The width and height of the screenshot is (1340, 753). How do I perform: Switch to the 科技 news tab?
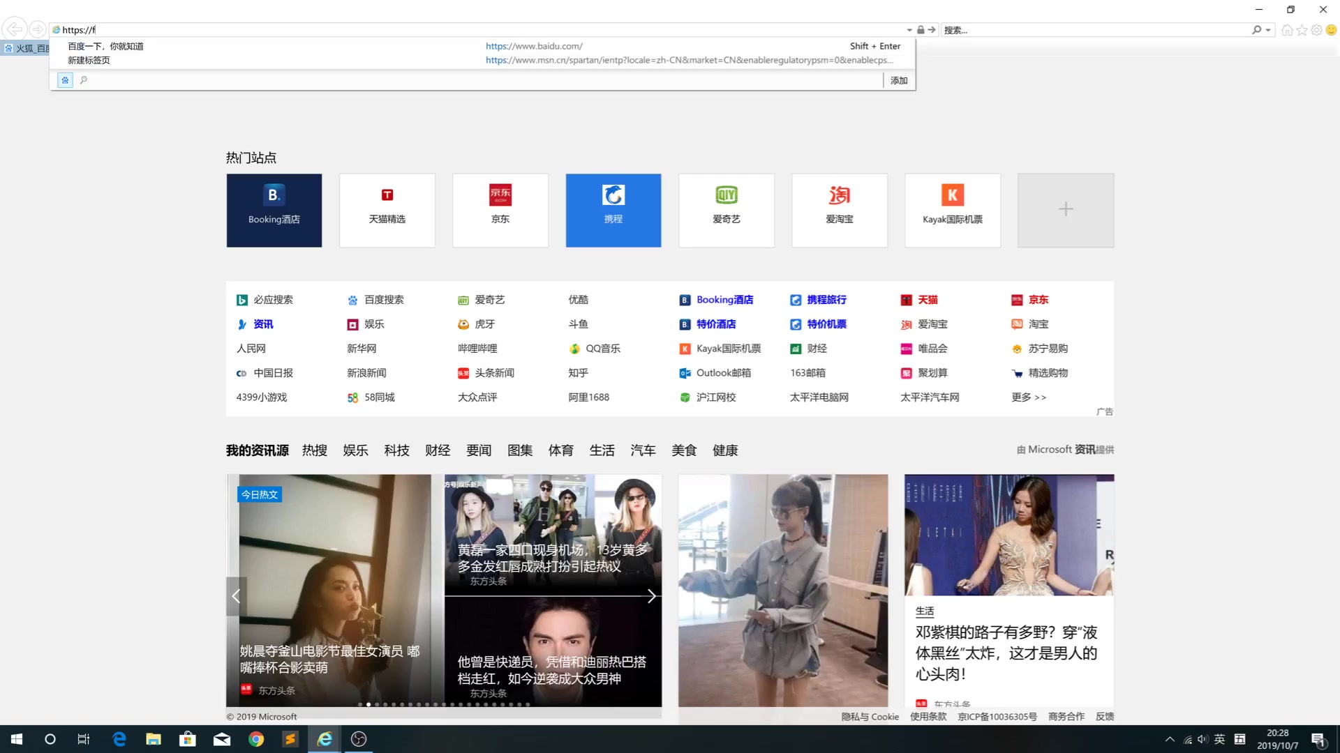point(396,450)
